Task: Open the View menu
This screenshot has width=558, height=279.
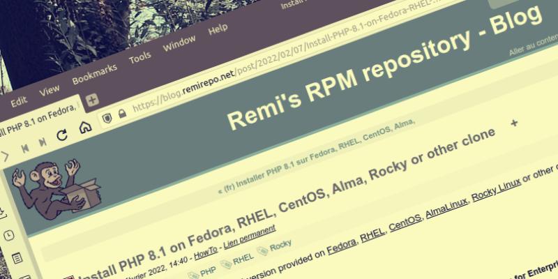Action: (50, 89)
